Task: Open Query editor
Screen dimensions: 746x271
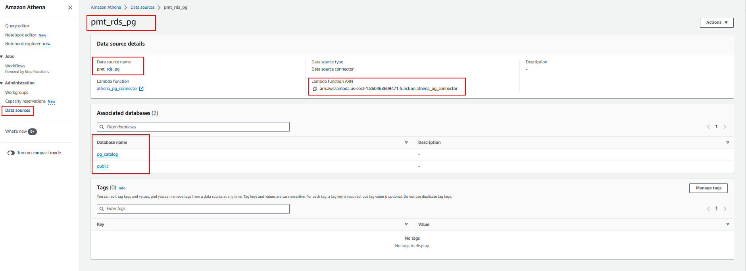Action: coord(17,26)
